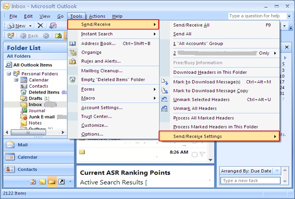Collapse the Personal Folders tree

click(9, 74)
